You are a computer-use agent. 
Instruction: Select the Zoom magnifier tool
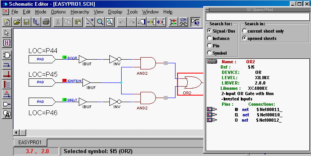[100, 22]
